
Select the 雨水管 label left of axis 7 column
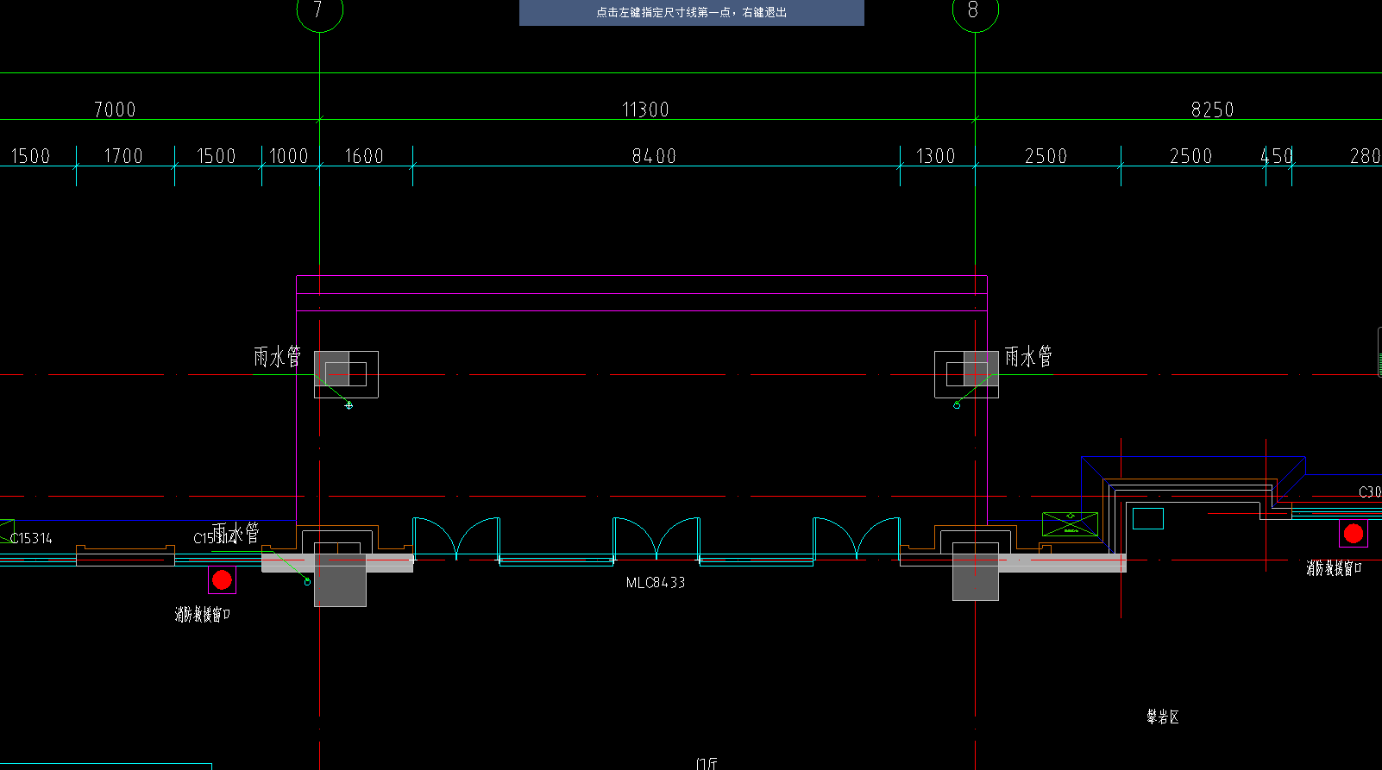(277, 357)
